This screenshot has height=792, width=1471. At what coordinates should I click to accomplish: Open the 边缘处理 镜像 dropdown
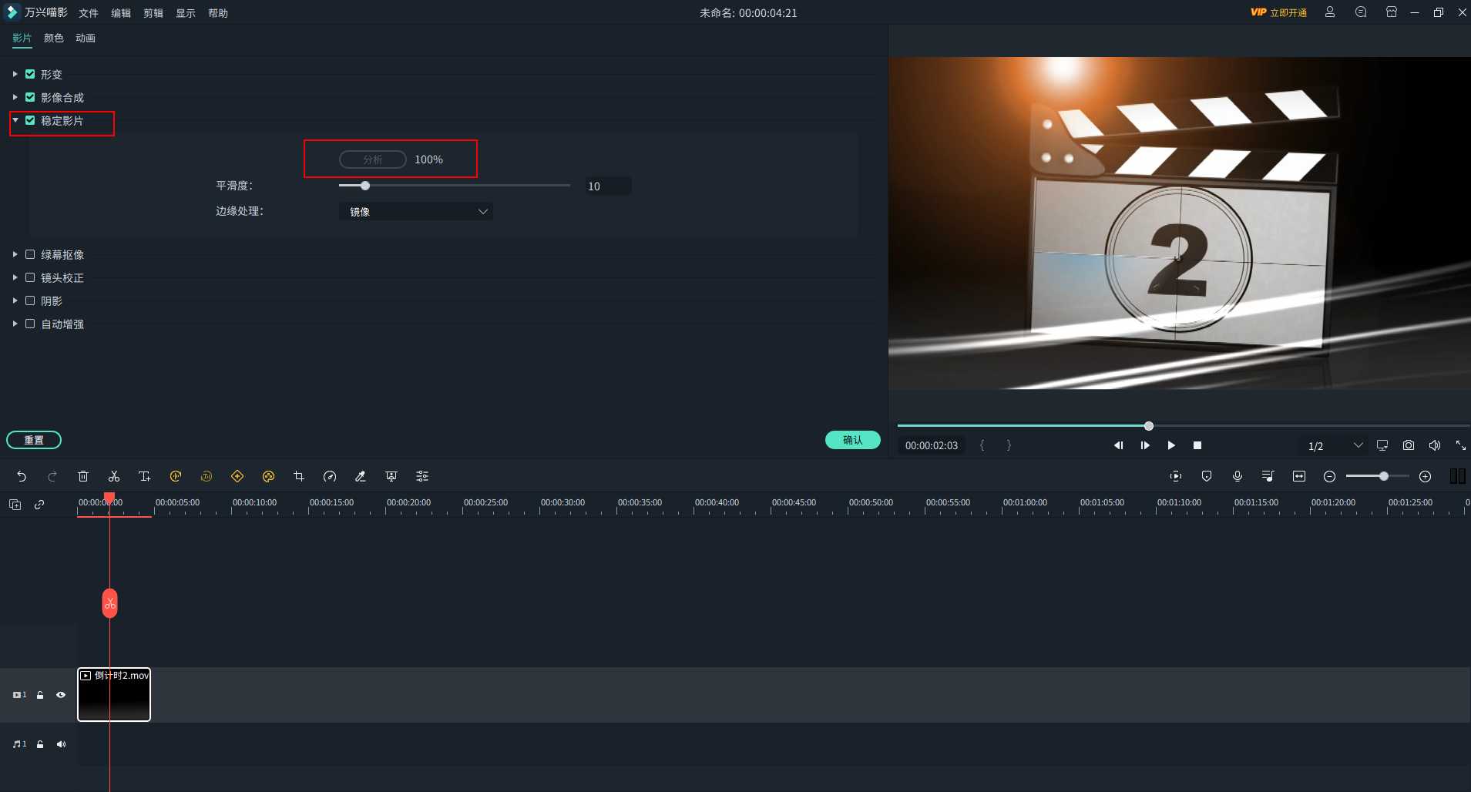416,211
